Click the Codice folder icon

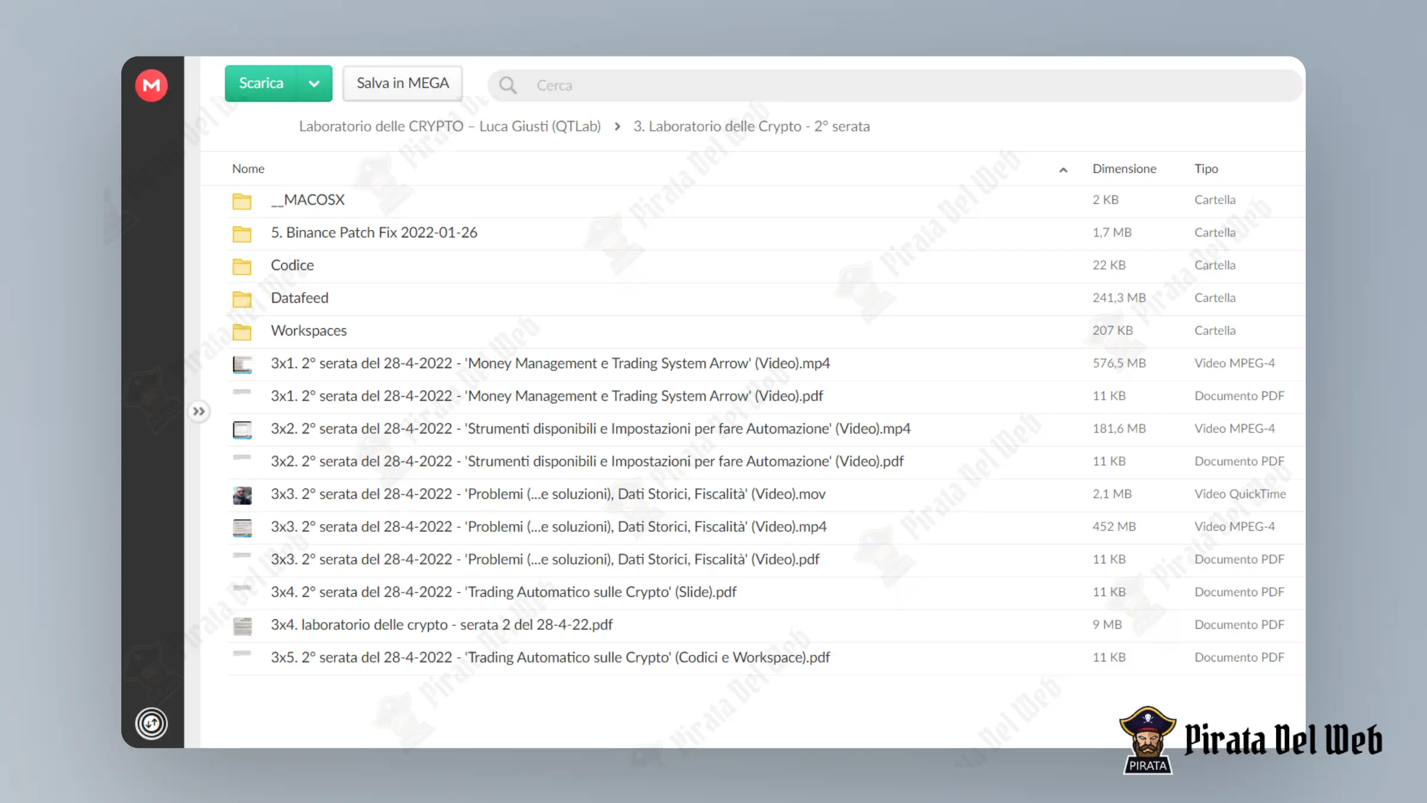pyautogui.click(x=241, y=266)
